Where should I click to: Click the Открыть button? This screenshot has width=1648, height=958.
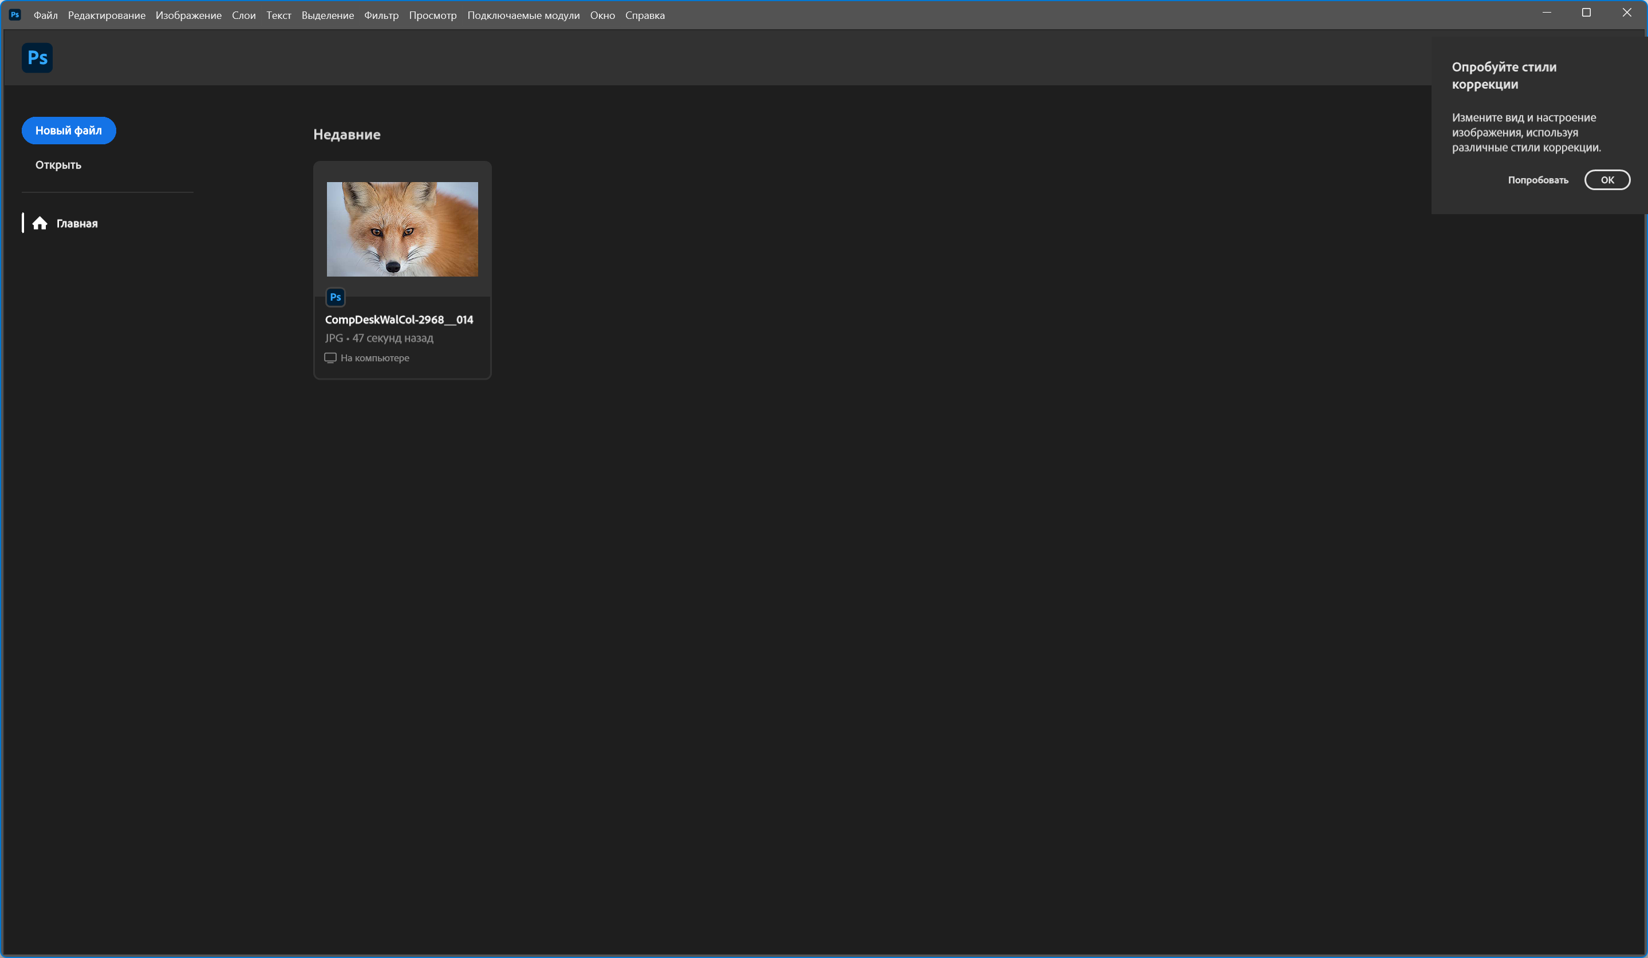click(58, 165)
